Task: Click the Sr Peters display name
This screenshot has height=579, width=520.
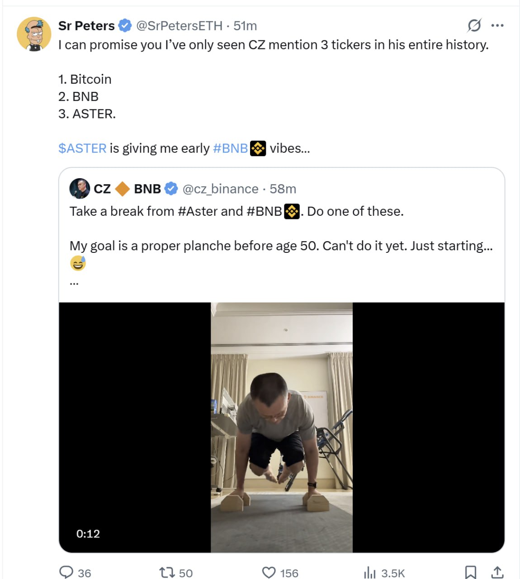Action: pyautogui.click(x=86, y=26)
